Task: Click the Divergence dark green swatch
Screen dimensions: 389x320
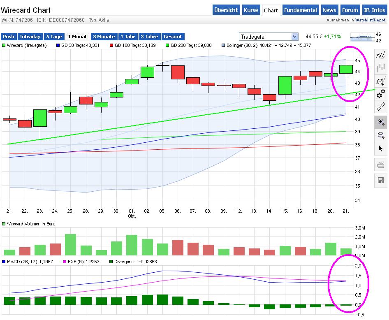Action: coord(111,262)
